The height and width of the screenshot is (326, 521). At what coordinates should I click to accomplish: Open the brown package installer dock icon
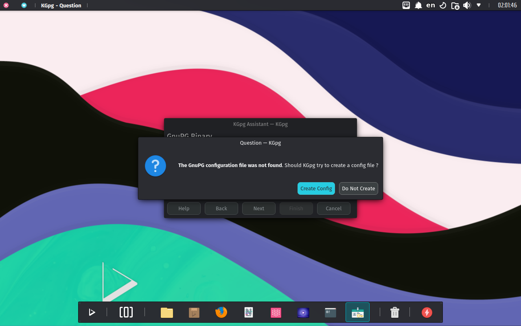click(x=194, y=313)
